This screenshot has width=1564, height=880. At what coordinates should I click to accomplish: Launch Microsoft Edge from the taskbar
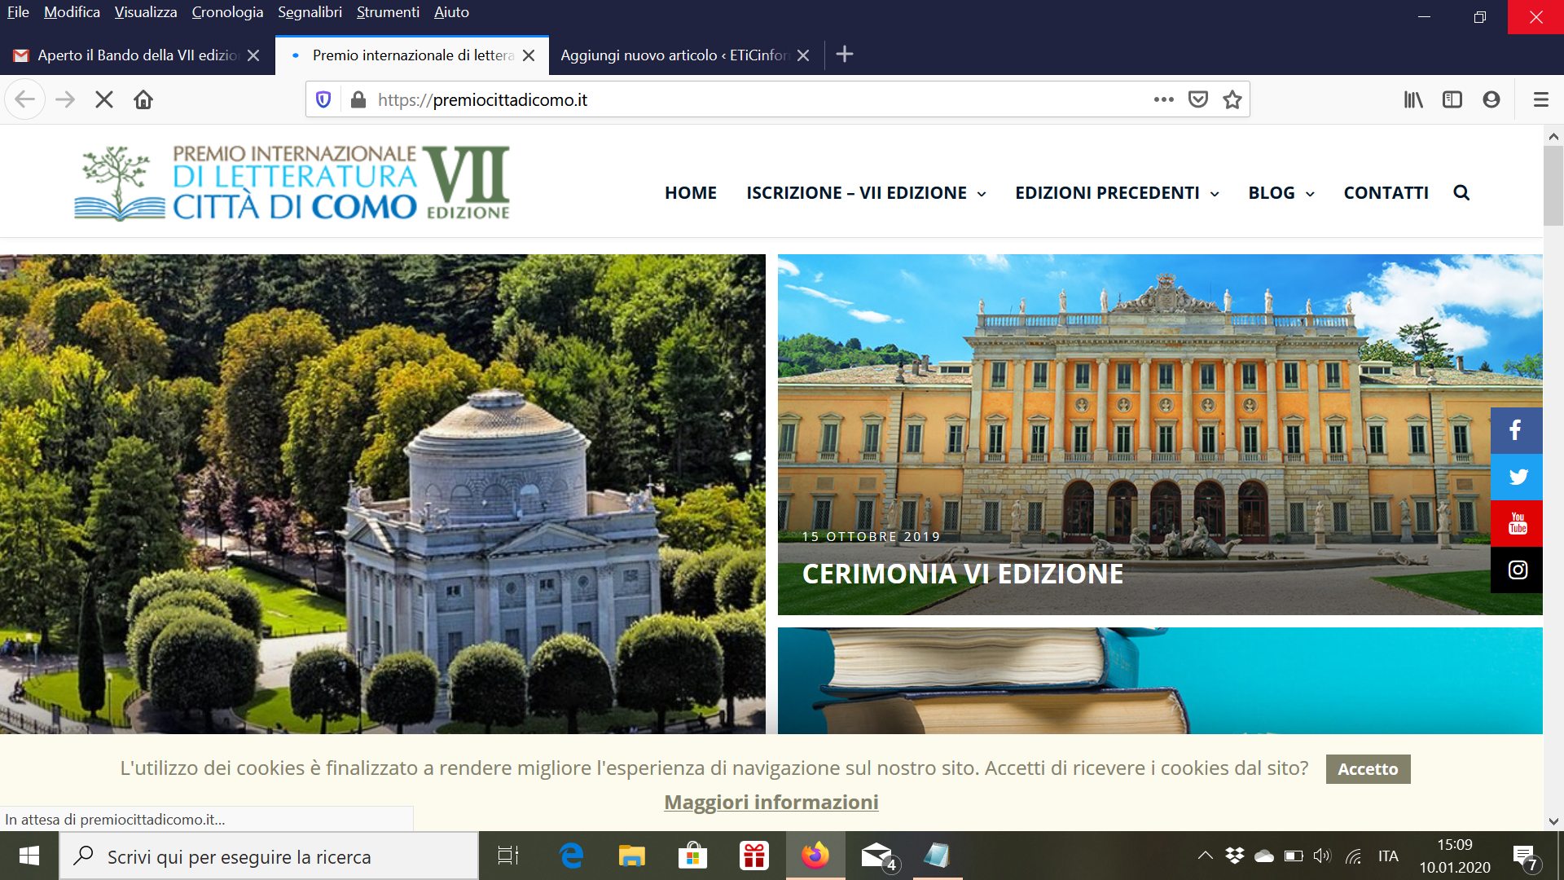click(x=572, y=856)
